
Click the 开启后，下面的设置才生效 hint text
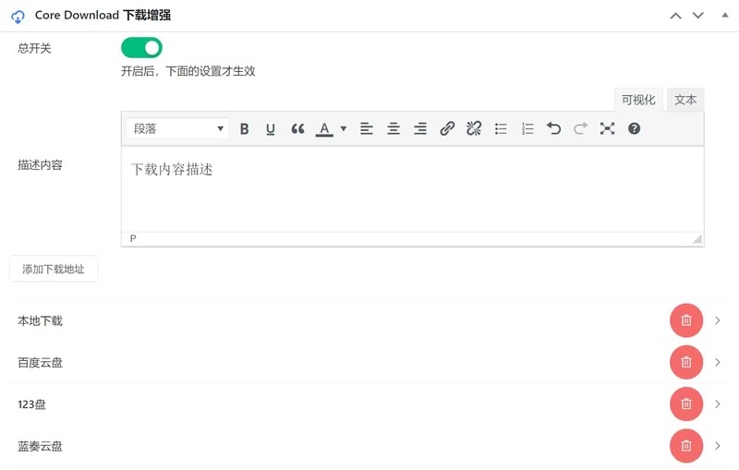[x=188, y=71]
